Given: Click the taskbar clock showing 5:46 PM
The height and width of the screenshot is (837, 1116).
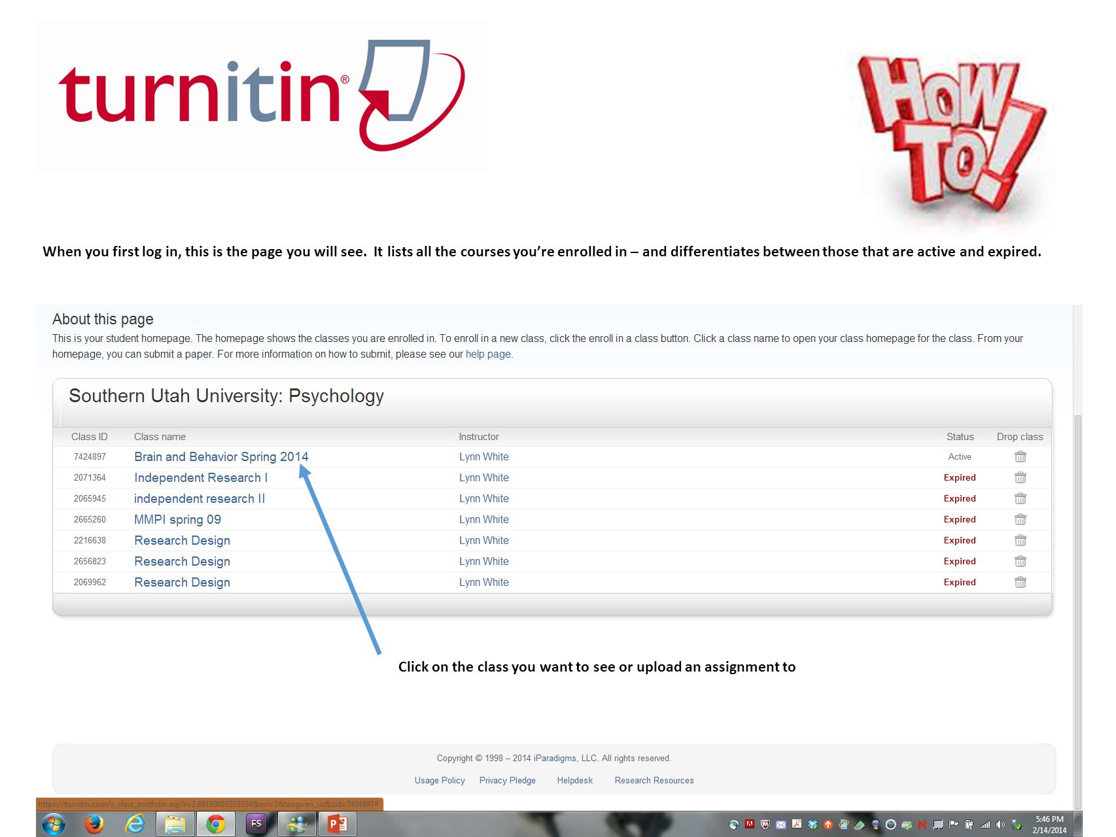Looking at the screenshot, I should (x=1049, y=825).
